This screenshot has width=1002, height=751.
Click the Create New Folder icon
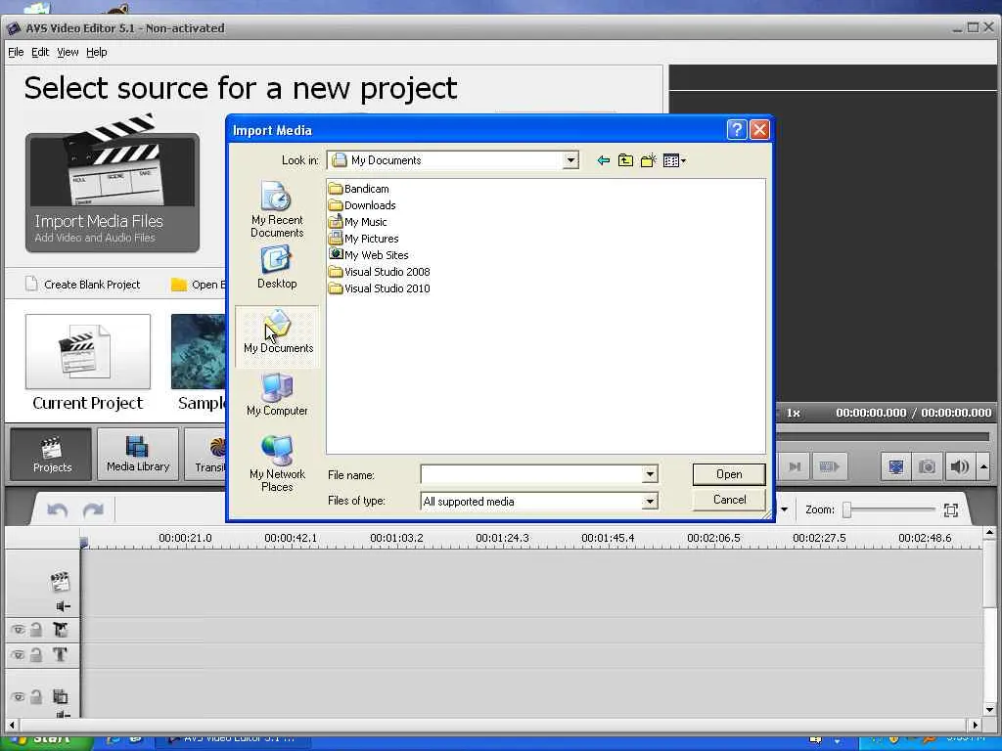point(648,160)
